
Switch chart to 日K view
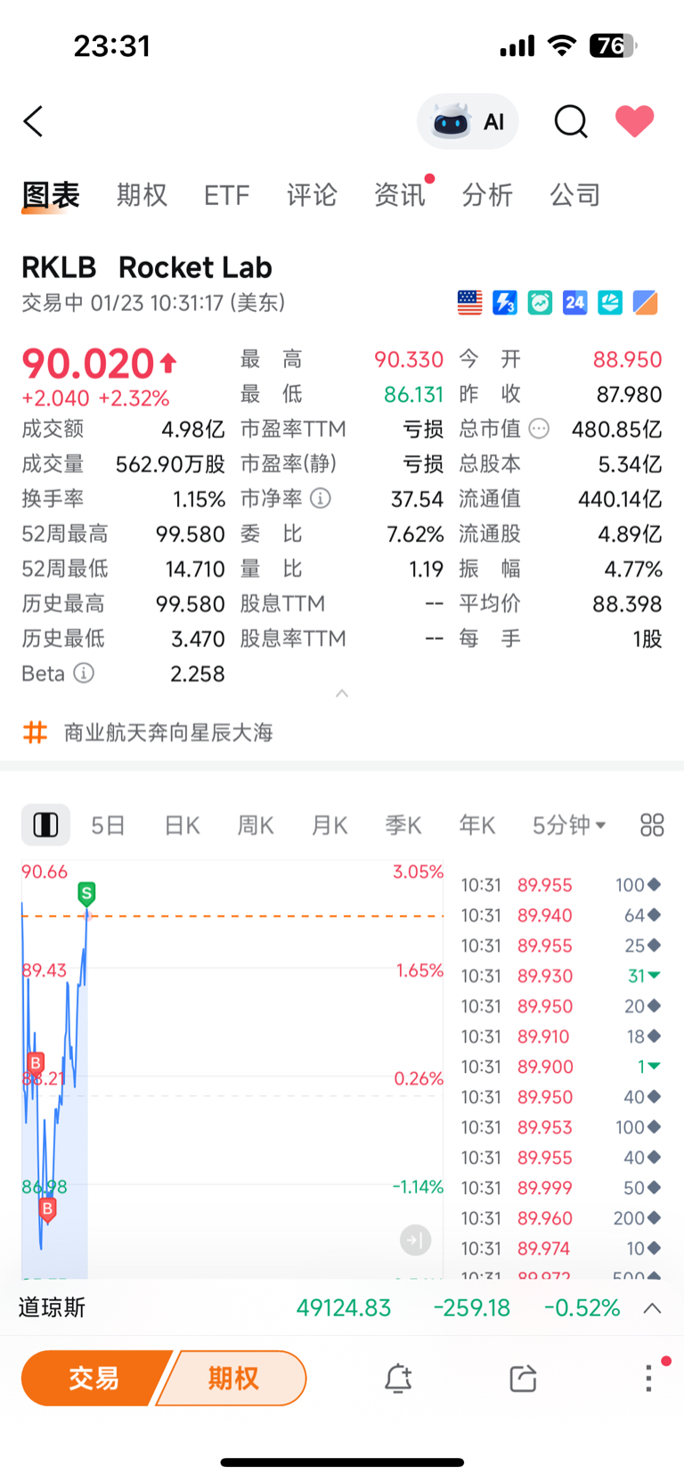pos(182,825)
